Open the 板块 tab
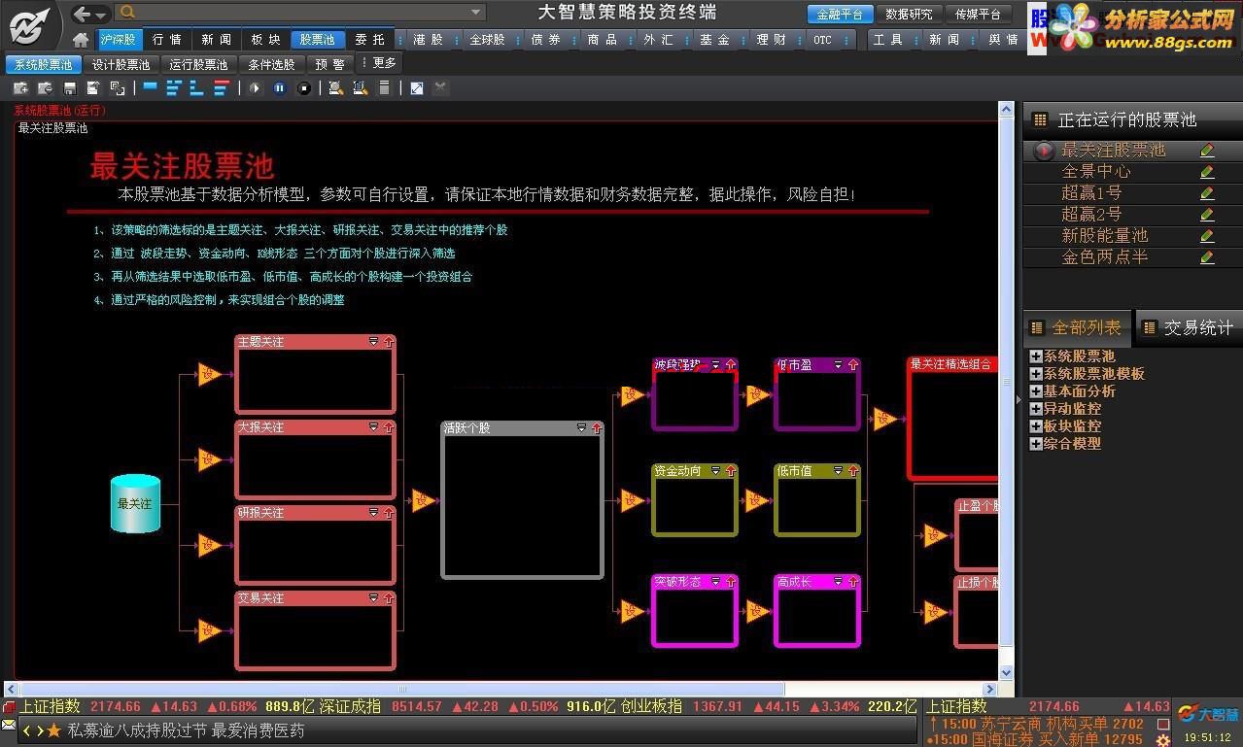 265,40
